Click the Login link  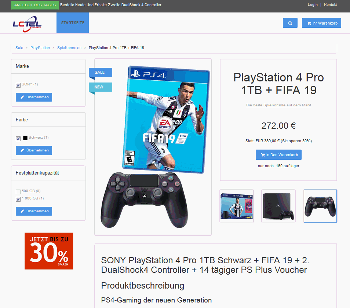click(x=313, y=5)
